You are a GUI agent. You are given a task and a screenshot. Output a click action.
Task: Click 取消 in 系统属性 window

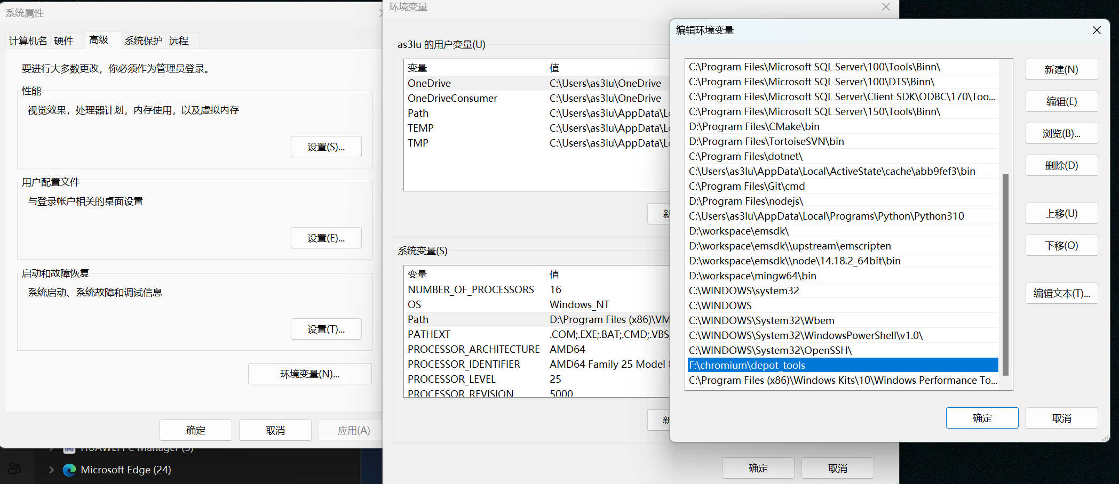275,430
